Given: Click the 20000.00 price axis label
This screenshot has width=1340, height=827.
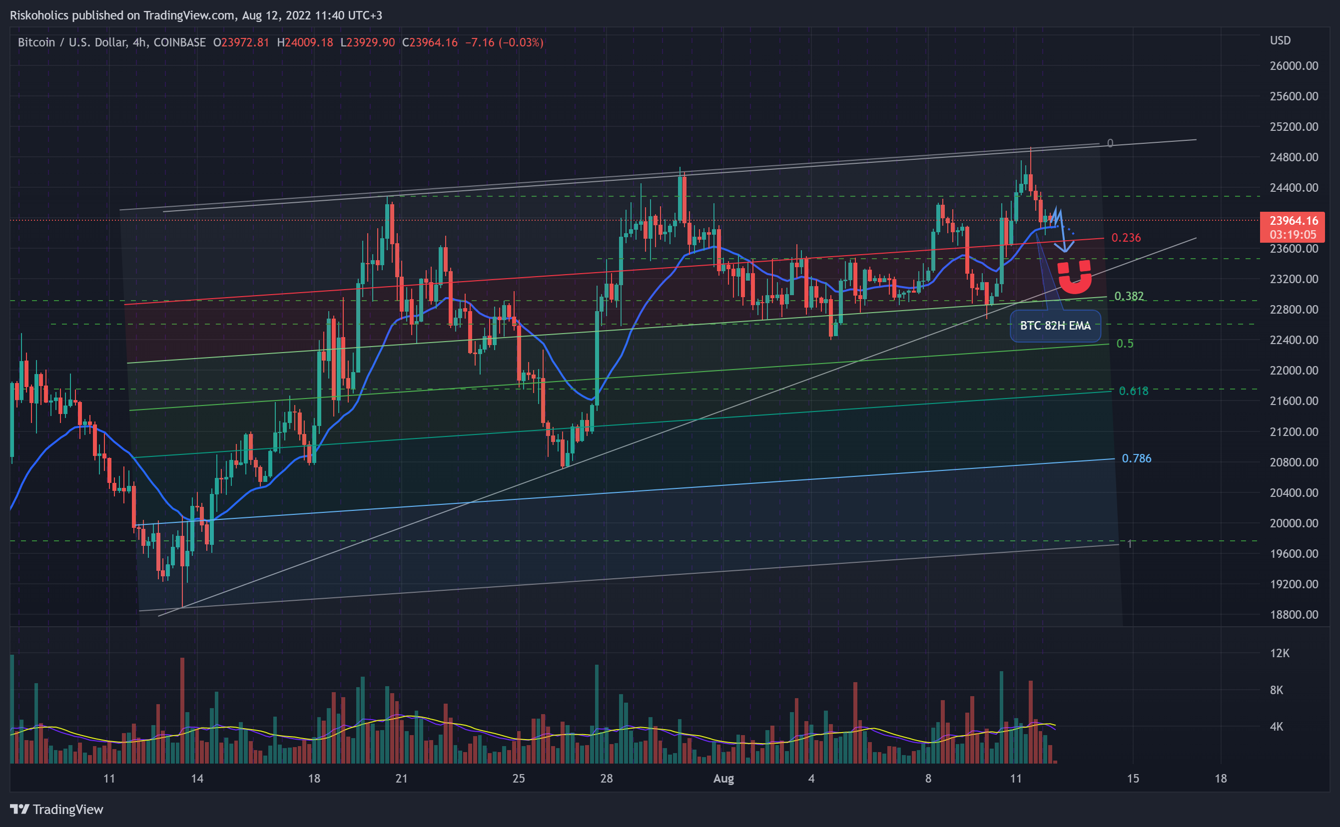Looking at the screenshot, I should coord(1294,523).
